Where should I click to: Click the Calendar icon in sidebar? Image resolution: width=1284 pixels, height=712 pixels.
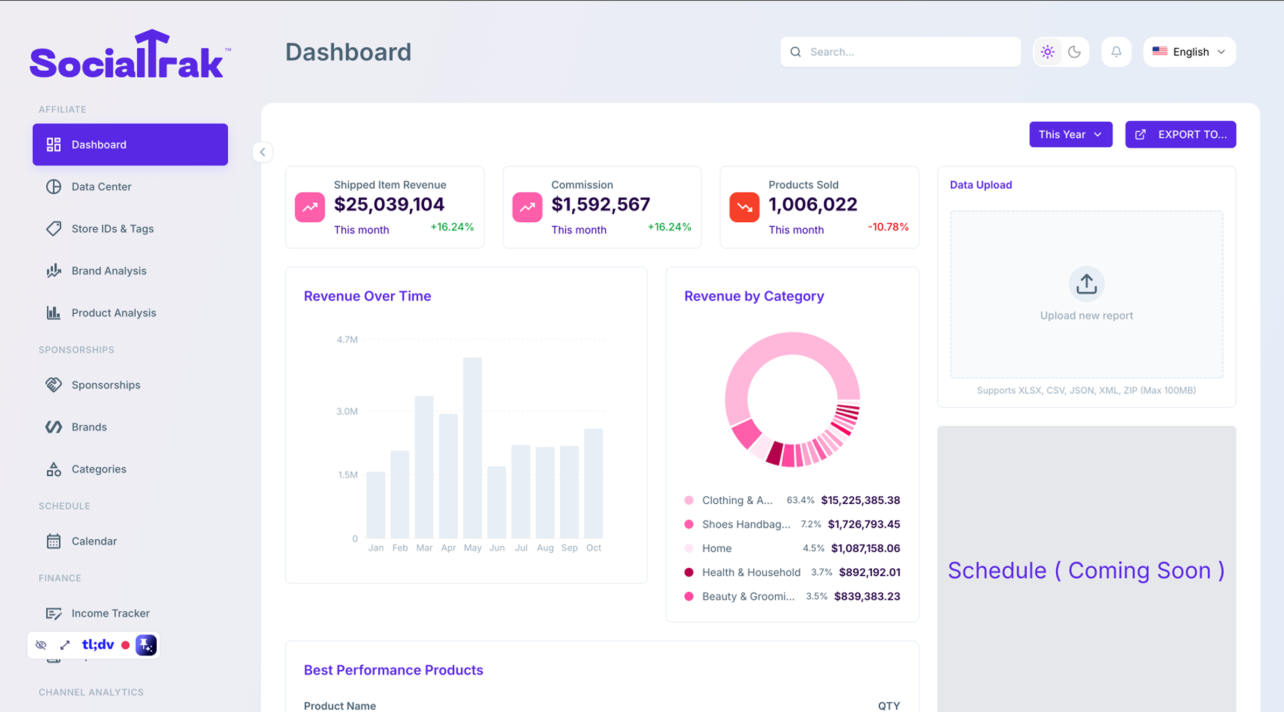point(53,541)
